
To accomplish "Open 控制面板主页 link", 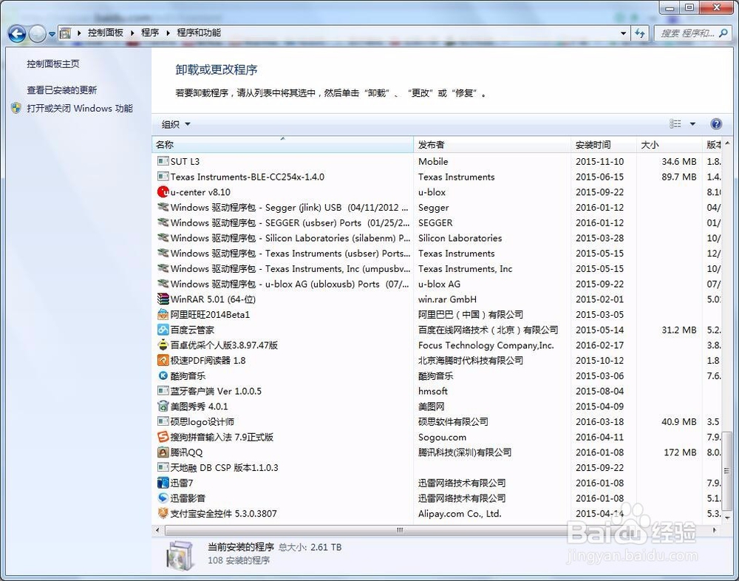I will coord(53,64).
